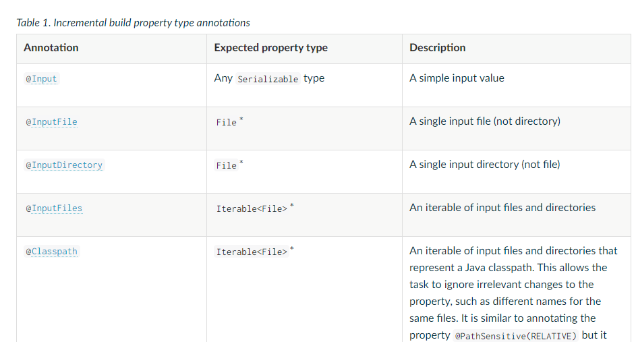Open the @InputFile annotation link

pyautogui.click(x=51, y=122)
